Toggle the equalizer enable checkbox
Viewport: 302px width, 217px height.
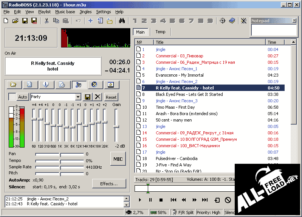click(x=12, y=97)
